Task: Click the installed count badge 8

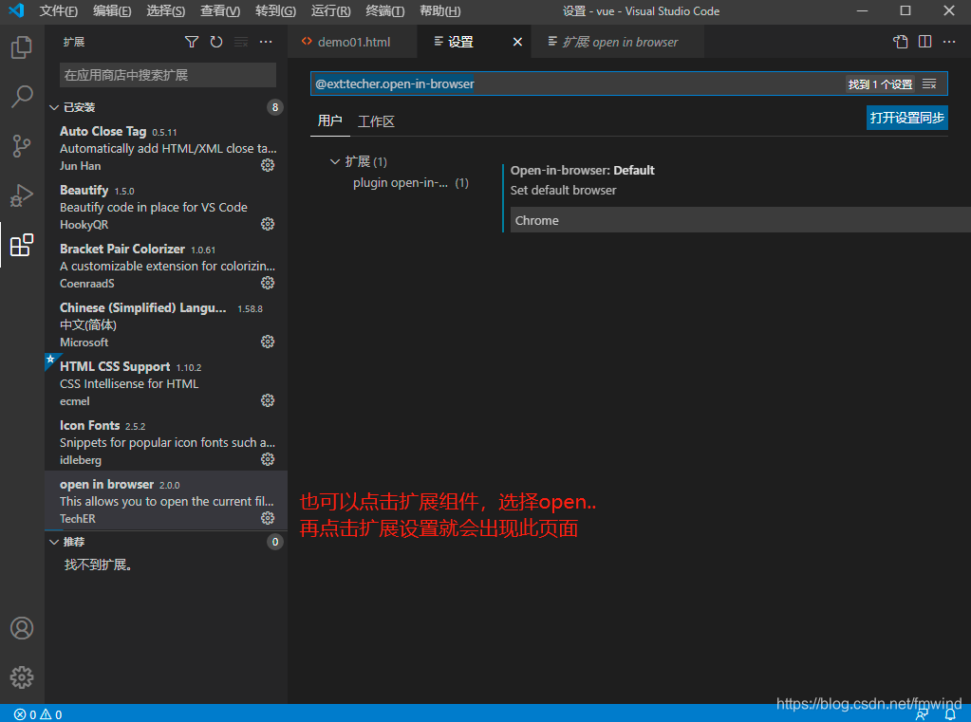Action: 275,108
